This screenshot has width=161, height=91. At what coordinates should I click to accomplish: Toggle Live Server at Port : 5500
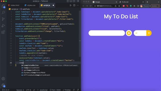click(x=55, y=90)
